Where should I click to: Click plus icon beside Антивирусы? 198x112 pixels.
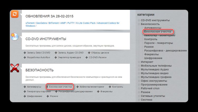tap(25, 87)
